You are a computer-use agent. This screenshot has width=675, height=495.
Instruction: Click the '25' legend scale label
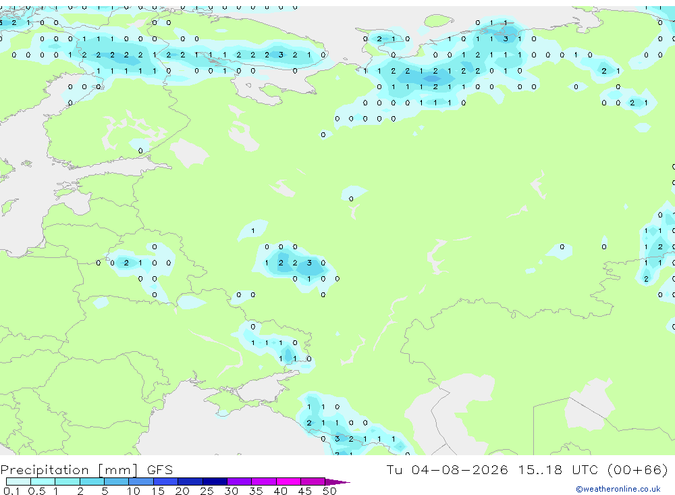pyautogui.click(x=207, y=491)
